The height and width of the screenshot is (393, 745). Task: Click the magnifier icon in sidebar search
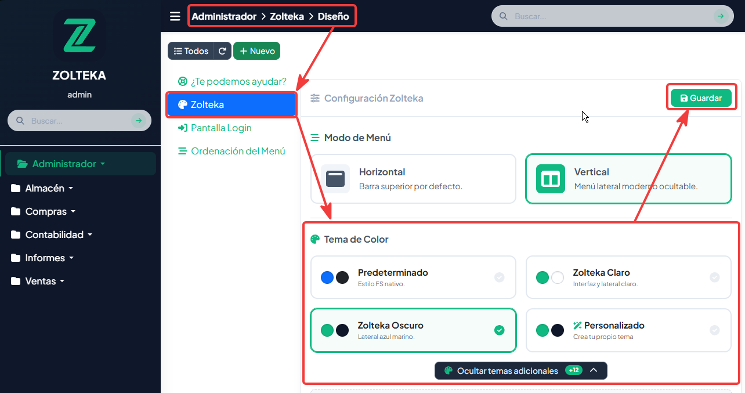20,121
